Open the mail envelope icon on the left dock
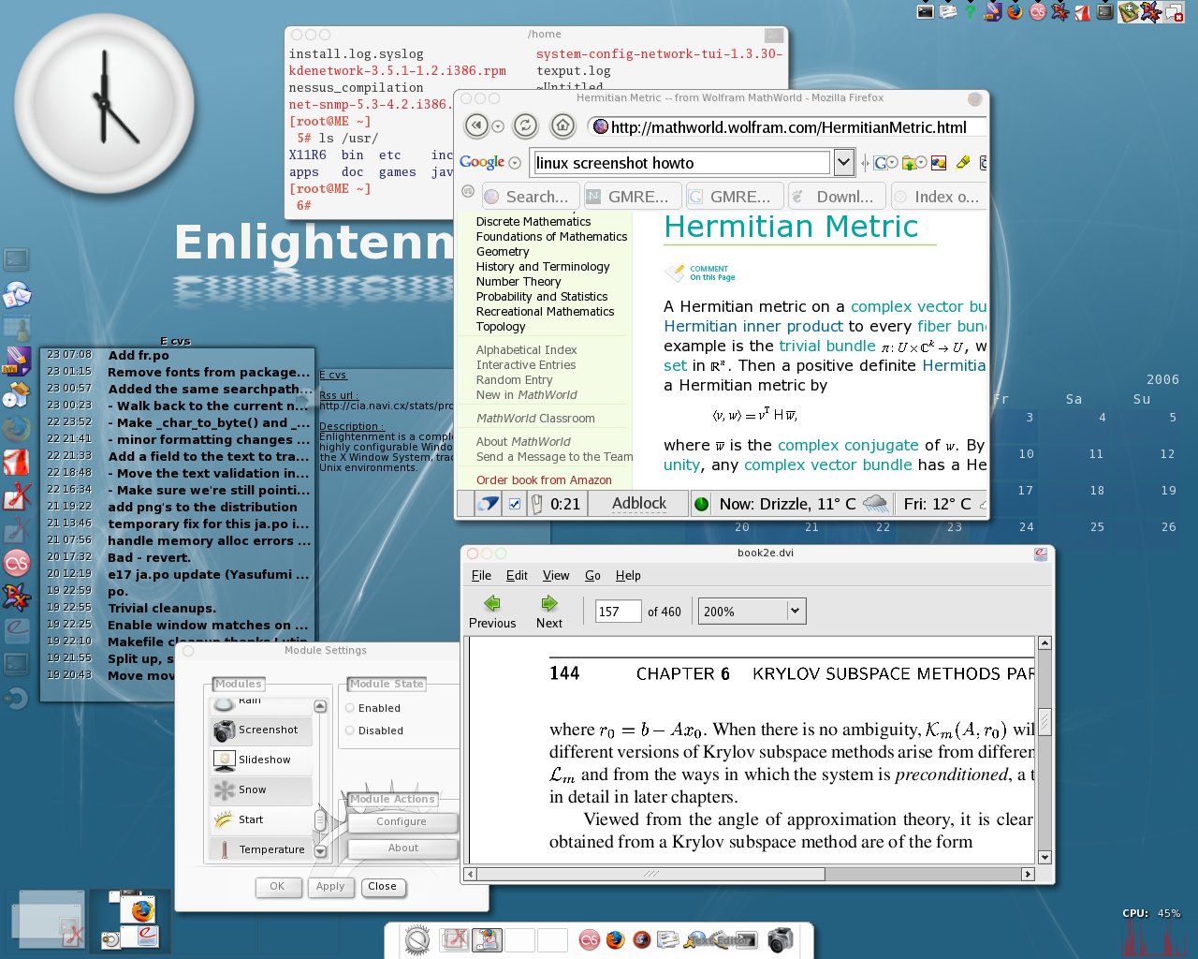This screenshot has width=1198, height=959. point(17,295)
